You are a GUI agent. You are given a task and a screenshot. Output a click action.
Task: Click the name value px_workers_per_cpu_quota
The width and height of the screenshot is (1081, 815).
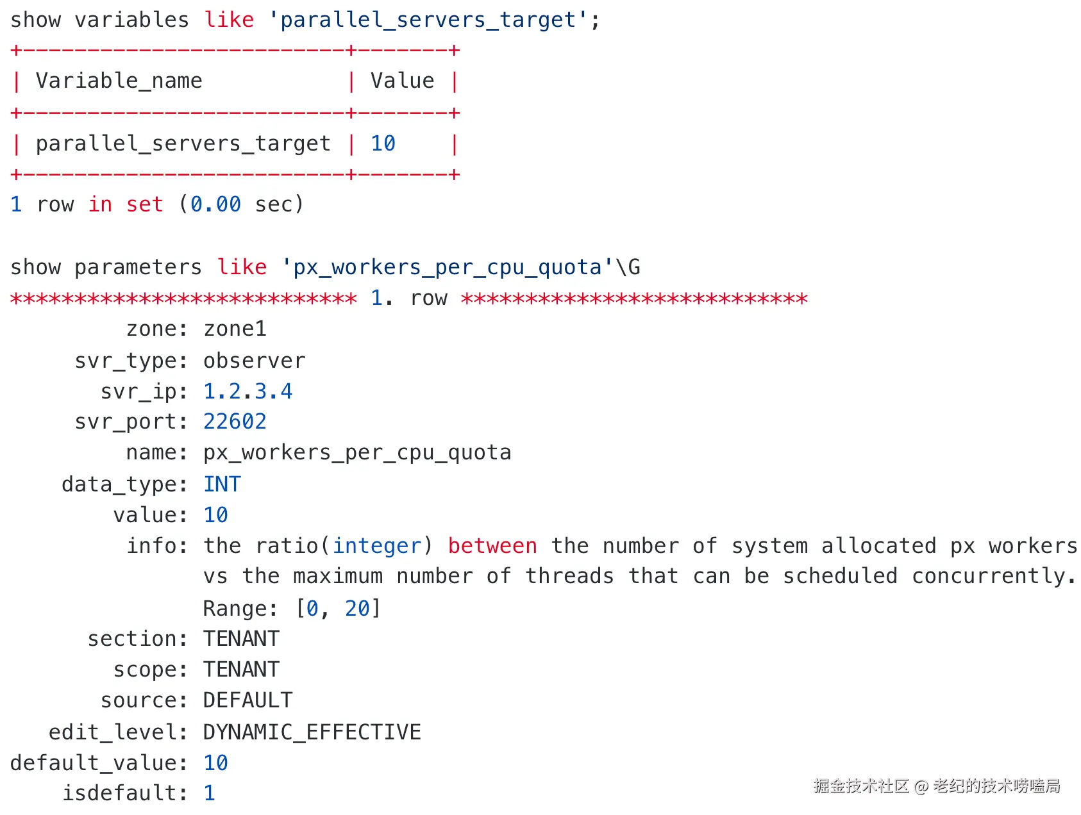coord(356,452)
